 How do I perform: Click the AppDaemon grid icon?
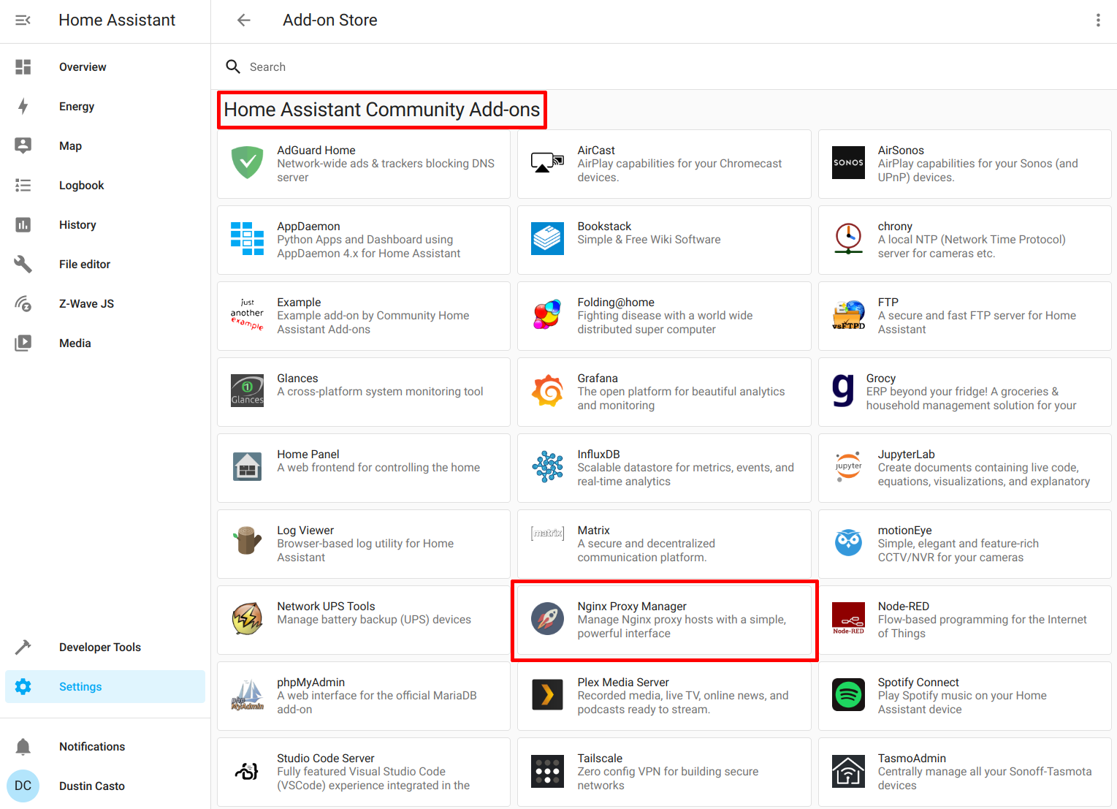(x=248, y=240)
